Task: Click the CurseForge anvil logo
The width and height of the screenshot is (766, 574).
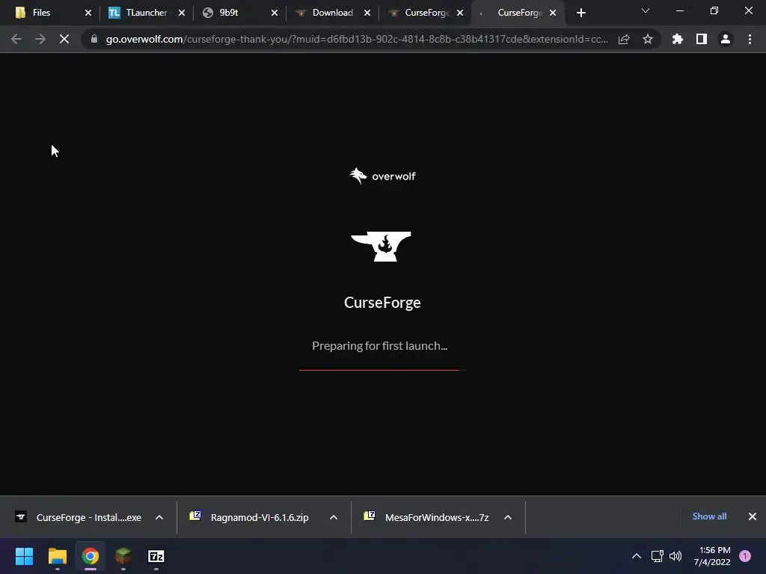Action: point(381,247)
